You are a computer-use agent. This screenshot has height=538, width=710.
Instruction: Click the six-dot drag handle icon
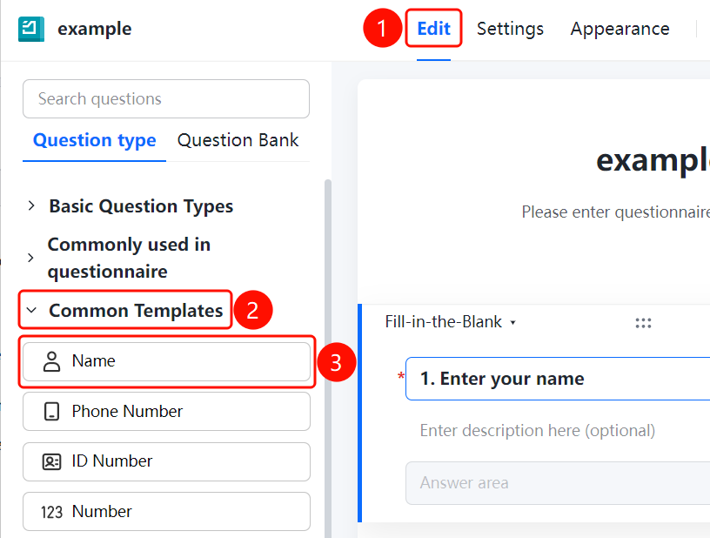click(x=643, y=323)
